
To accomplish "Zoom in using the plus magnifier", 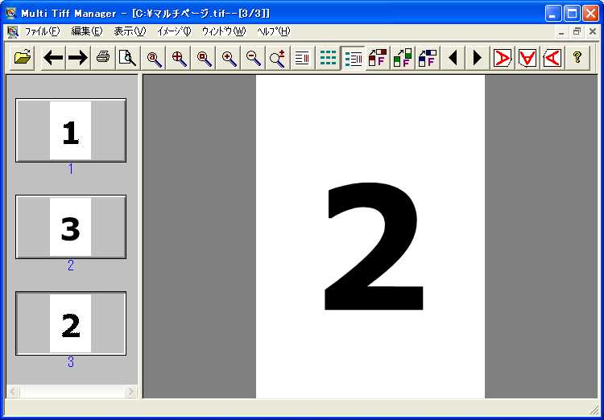I will (229, 58).
